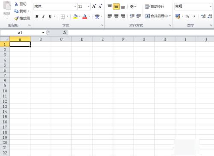
Task: Click cell A1 in the sheet
Action: 20,44
